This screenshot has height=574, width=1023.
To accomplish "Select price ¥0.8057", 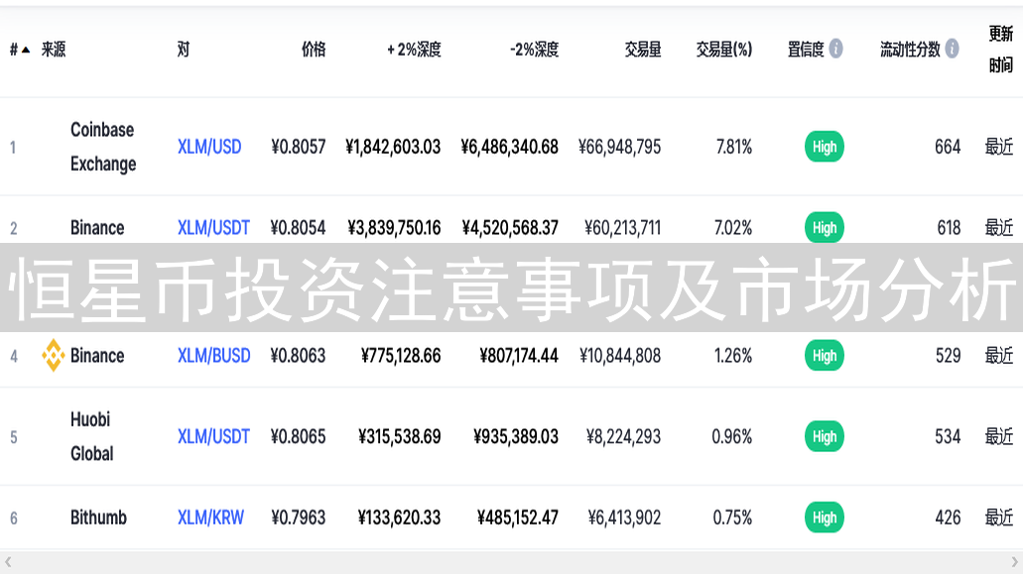I will pos(298,147).
